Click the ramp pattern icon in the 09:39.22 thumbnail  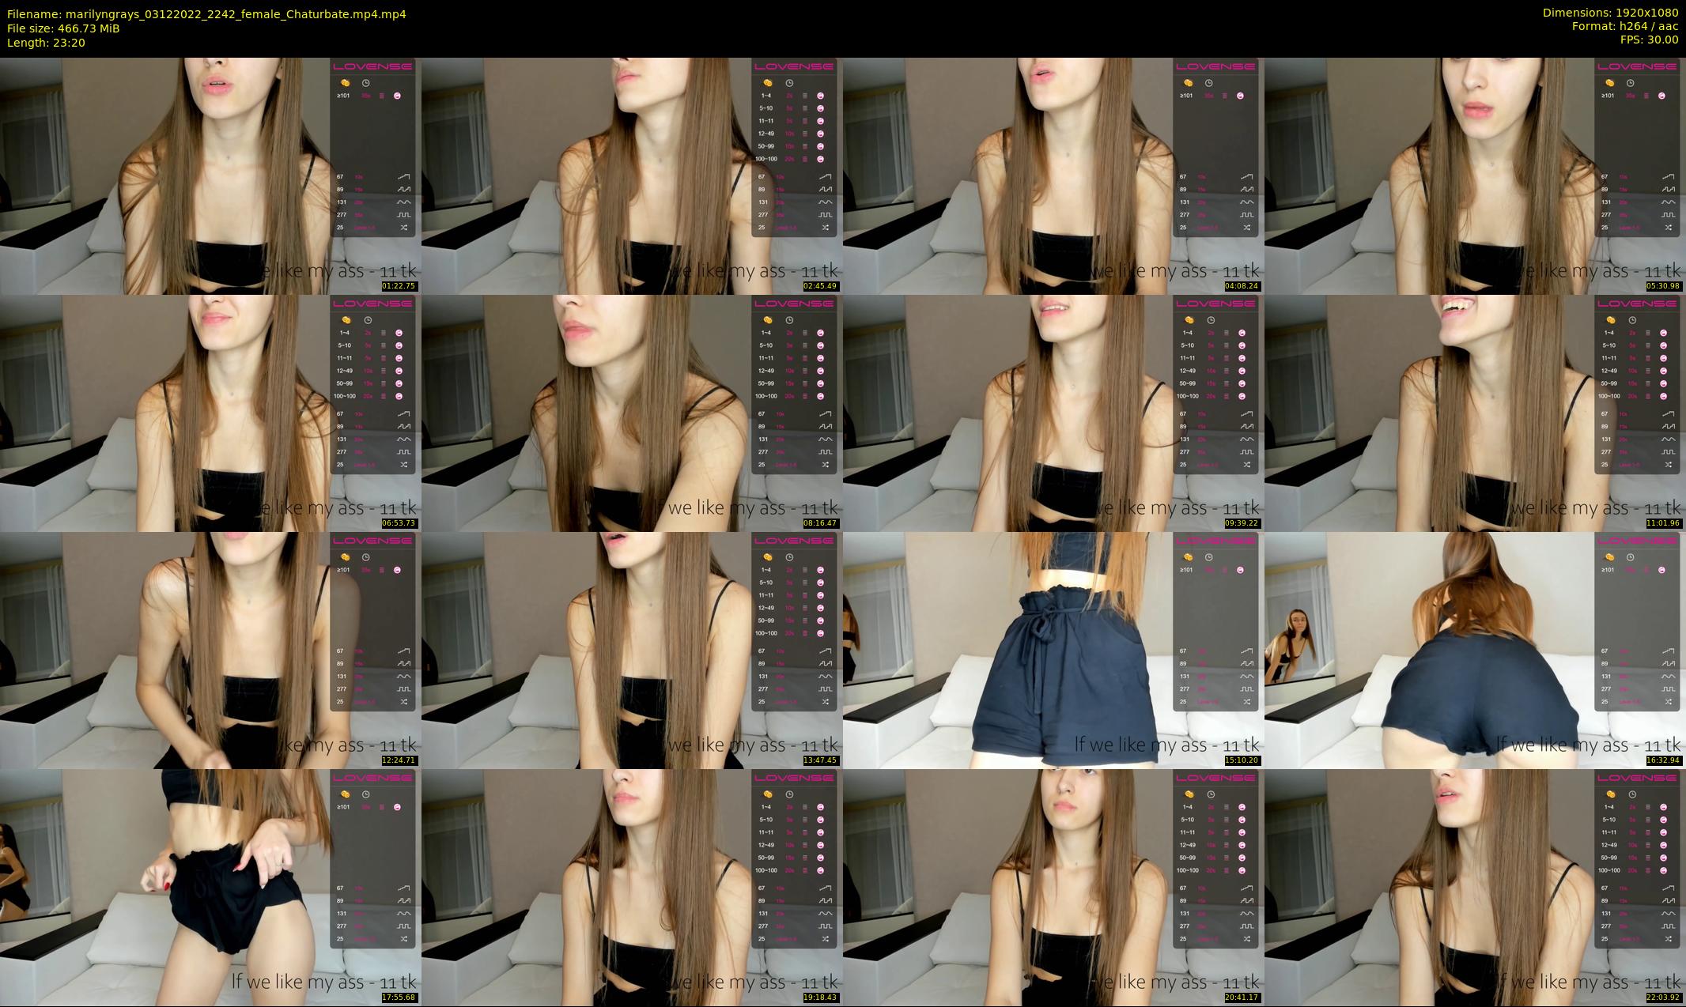pyautogui.click(x=1247, y=414)
